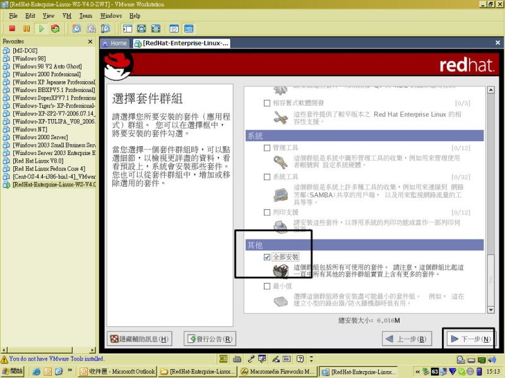The height and width of the screenshot is (378, 505).
Task: Open the Edit menu
Action: [30, 15]
